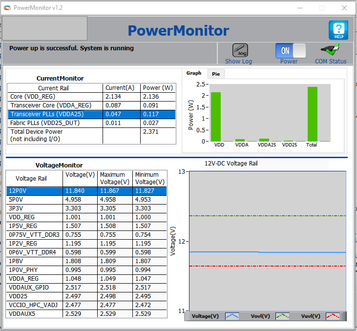Click the Show Log label
The width and height of the screenshot is (357, 331).
pos(238,62)
